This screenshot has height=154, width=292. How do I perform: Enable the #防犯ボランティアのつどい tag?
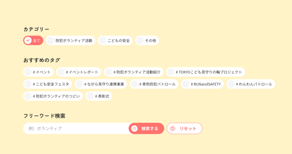coord(53,96)
